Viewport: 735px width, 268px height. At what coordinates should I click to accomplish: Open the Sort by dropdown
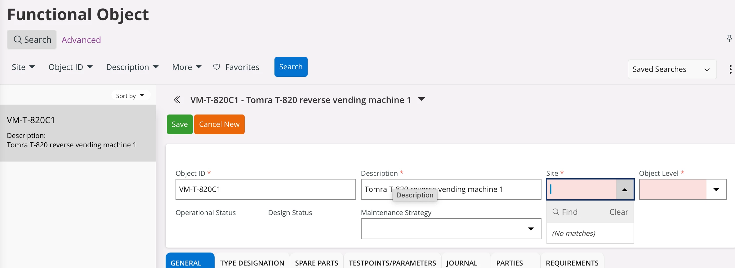[130, 96]
